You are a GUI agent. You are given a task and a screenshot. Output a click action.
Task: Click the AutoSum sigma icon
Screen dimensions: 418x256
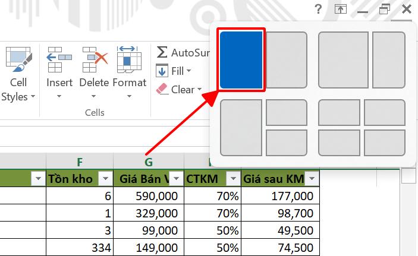point(162,52)
